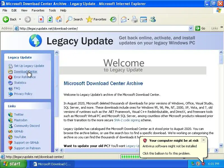Click the Forward arrow icon

[x=27, y=19]
